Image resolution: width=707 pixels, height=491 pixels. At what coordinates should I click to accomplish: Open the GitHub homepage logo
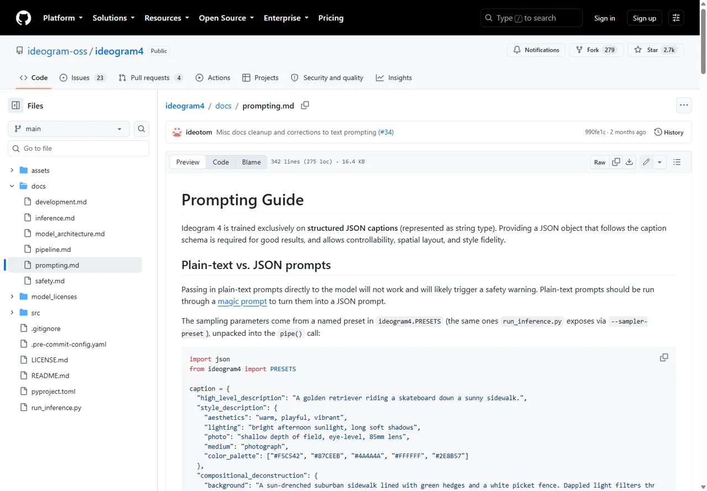point(23,18)
